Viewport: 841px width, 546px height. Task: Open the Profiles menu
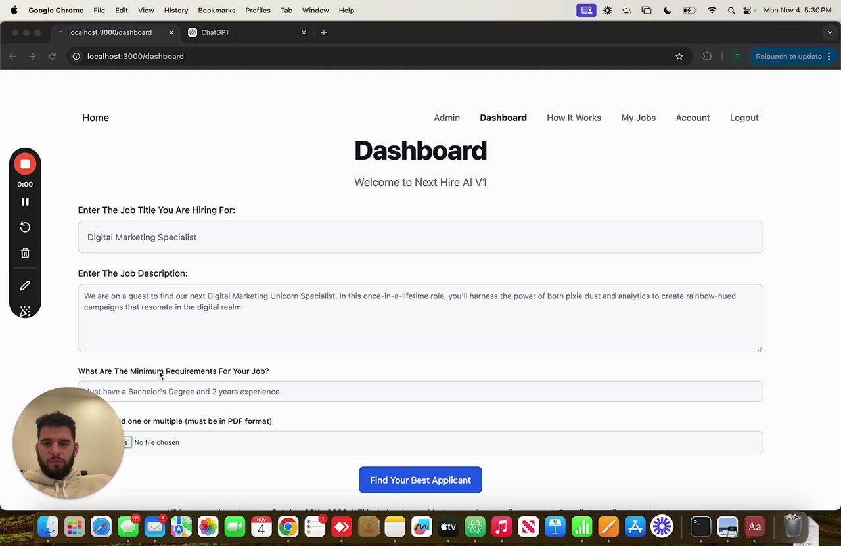[258, 11]
